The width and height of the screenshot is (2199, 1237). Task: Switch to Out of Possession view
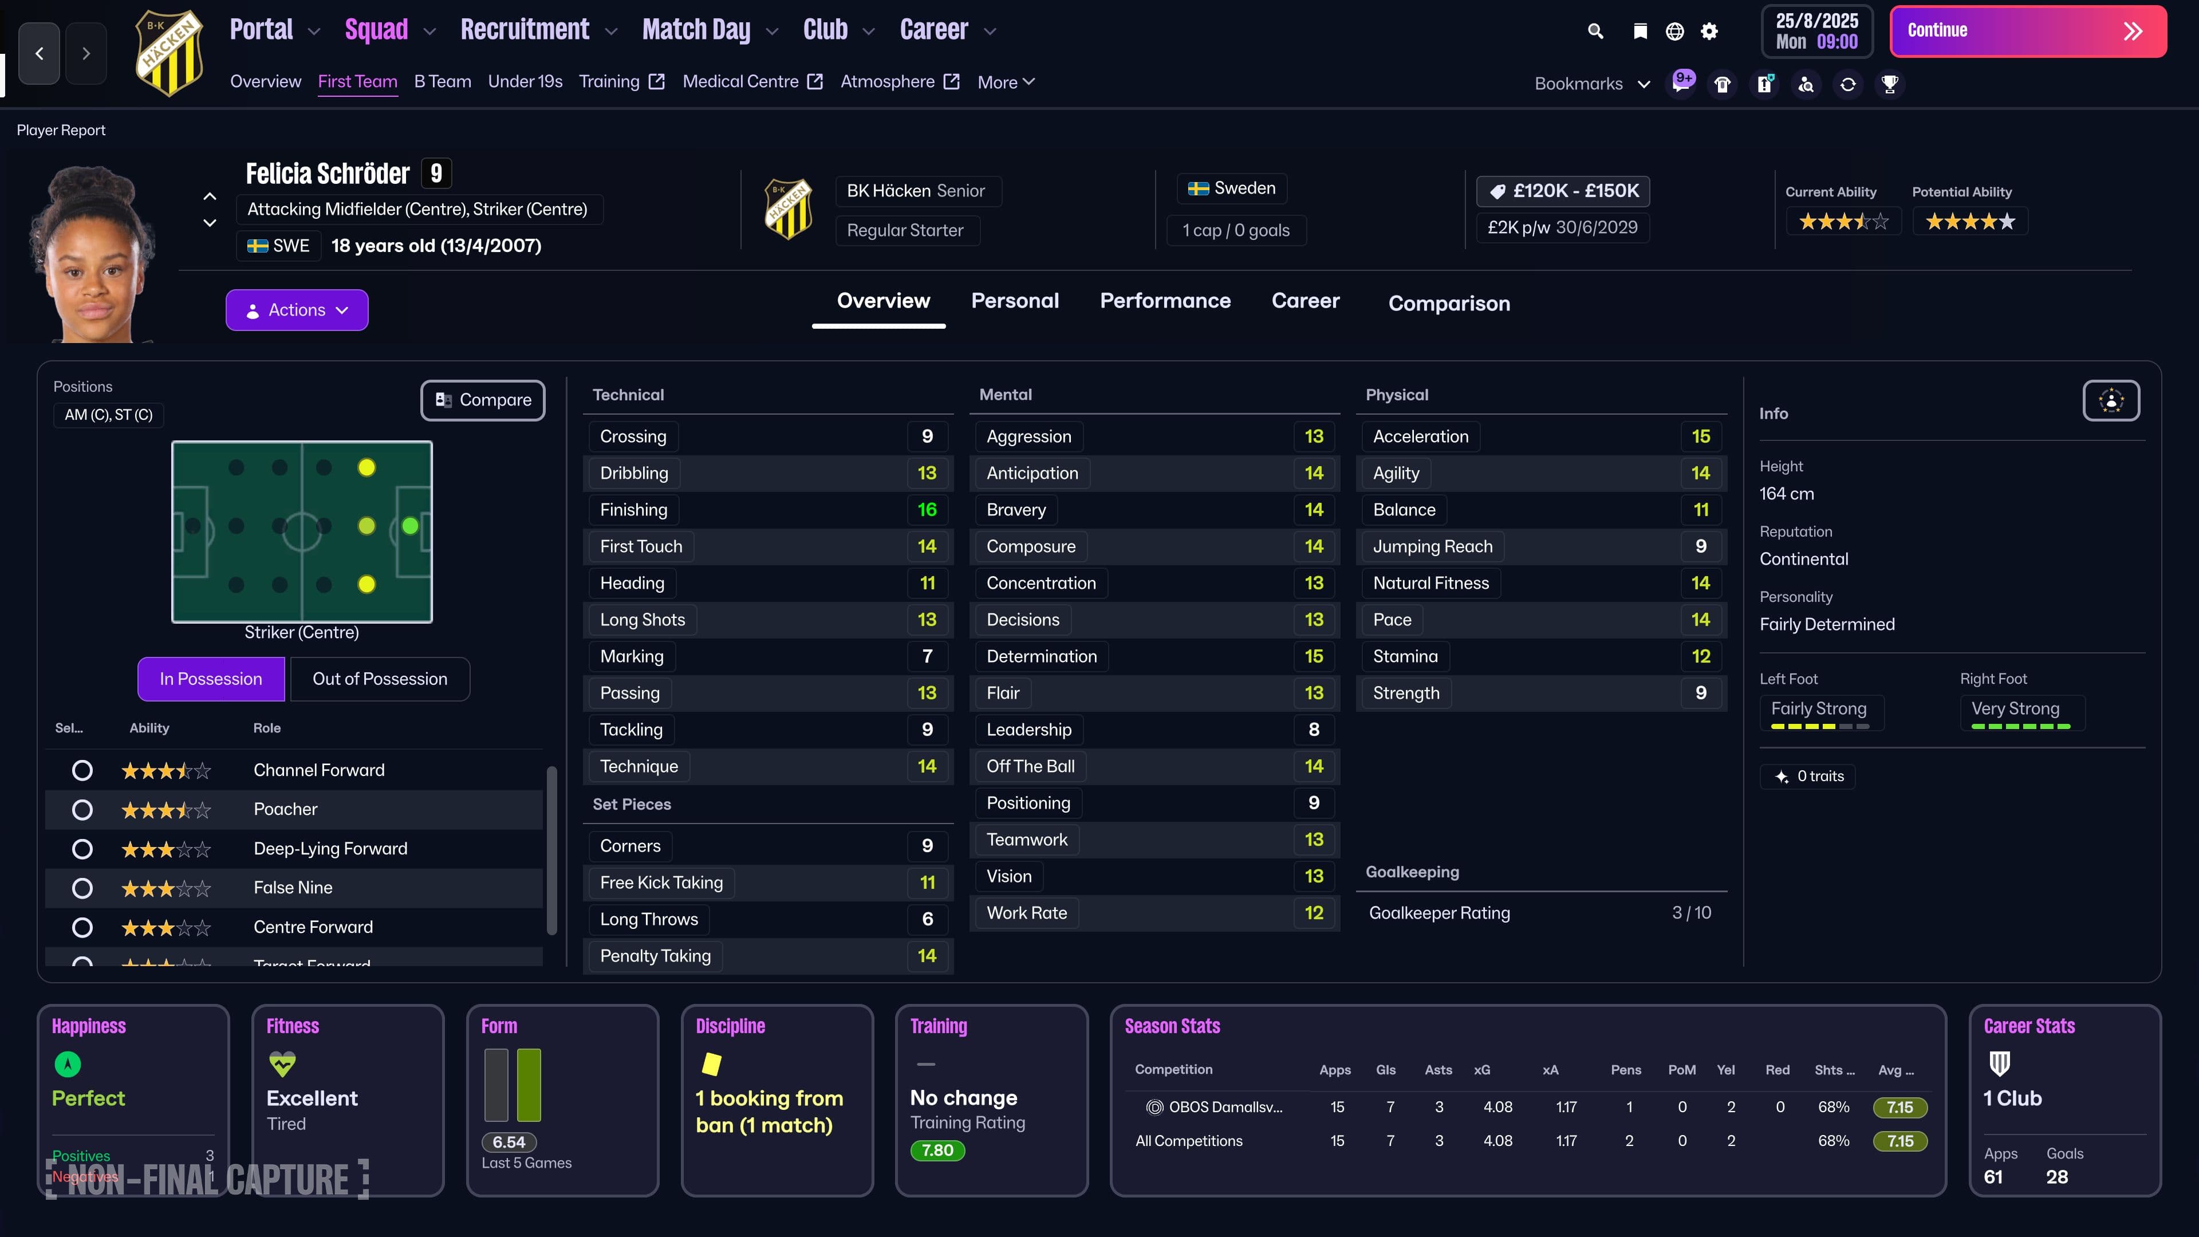[x=380, y=679]
